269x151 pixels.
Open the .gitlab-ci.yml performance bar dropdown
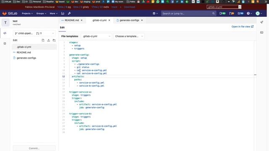(x=224, y=7)
